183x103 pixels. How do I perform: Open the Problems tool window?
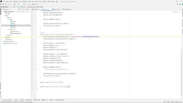[x=29, y=100]
